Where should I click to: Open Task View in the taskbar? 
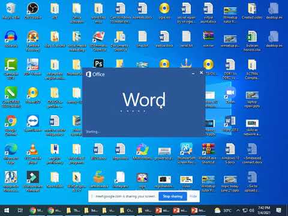pyautogui.click(x=20, y=211)
